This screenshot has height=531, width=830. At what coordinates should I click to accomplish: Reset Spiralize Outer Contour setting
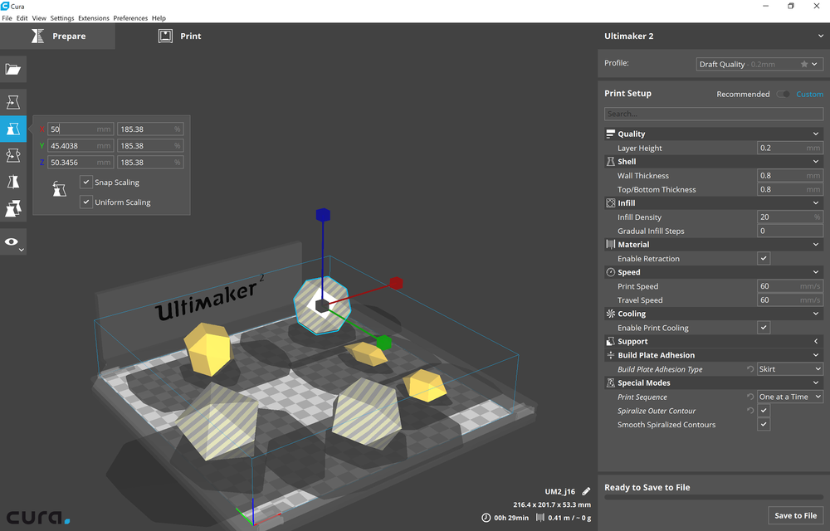(x=750, y=411)
